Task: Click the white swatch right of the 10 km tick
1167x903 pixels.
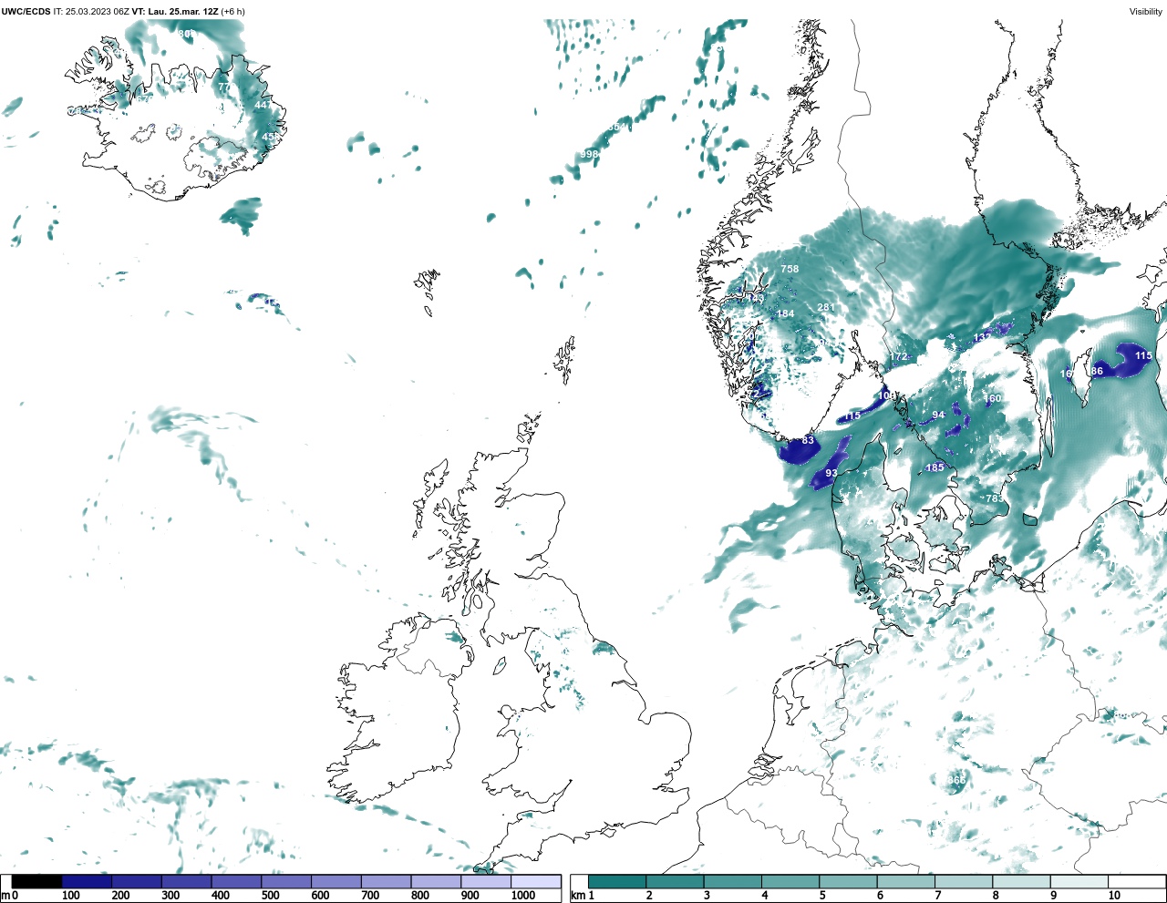Action: [x=1136, y=881]
